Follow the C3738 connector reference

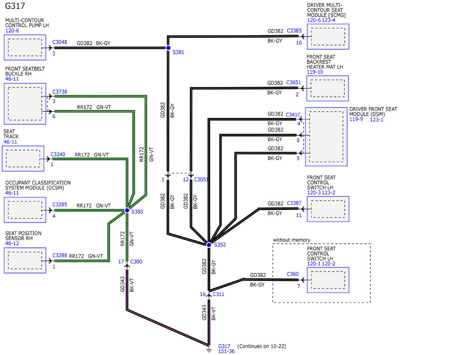[x=59, y=92]
